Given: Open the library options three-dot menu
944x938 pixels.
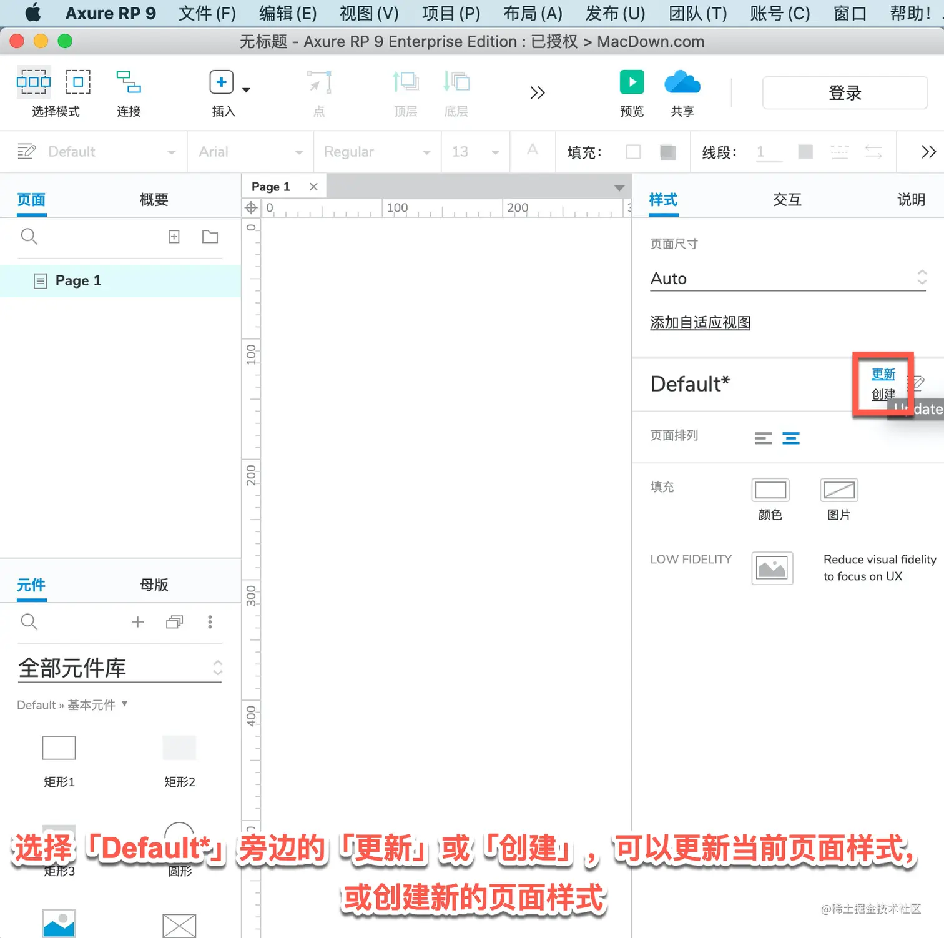Looking at the screenshot, I should click(210, 622).
